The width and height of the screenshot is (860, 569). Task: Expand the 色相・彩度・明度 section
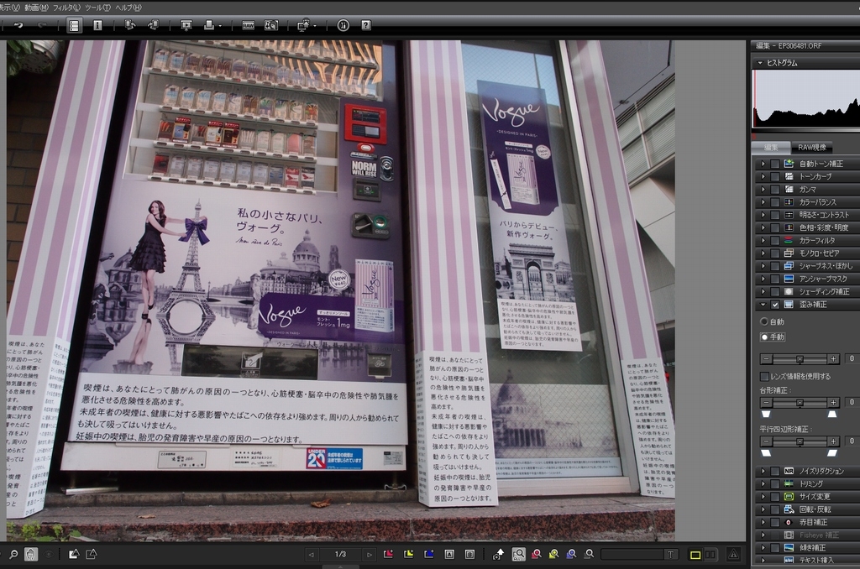[x=763, y=227]
